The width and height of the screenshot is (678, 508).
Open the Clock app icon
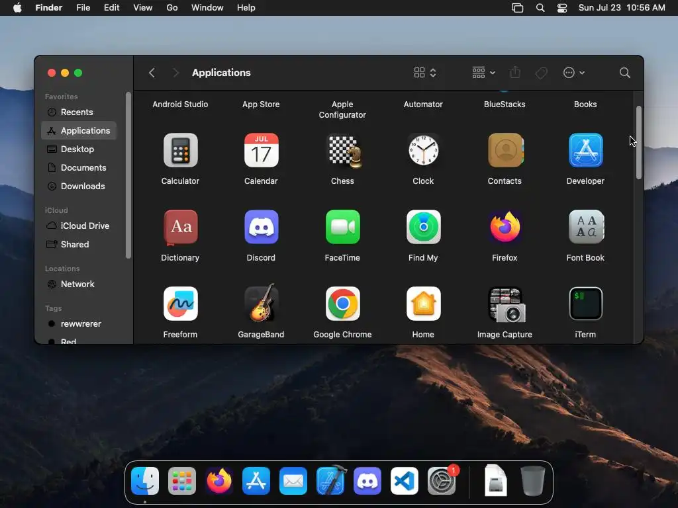423,150
